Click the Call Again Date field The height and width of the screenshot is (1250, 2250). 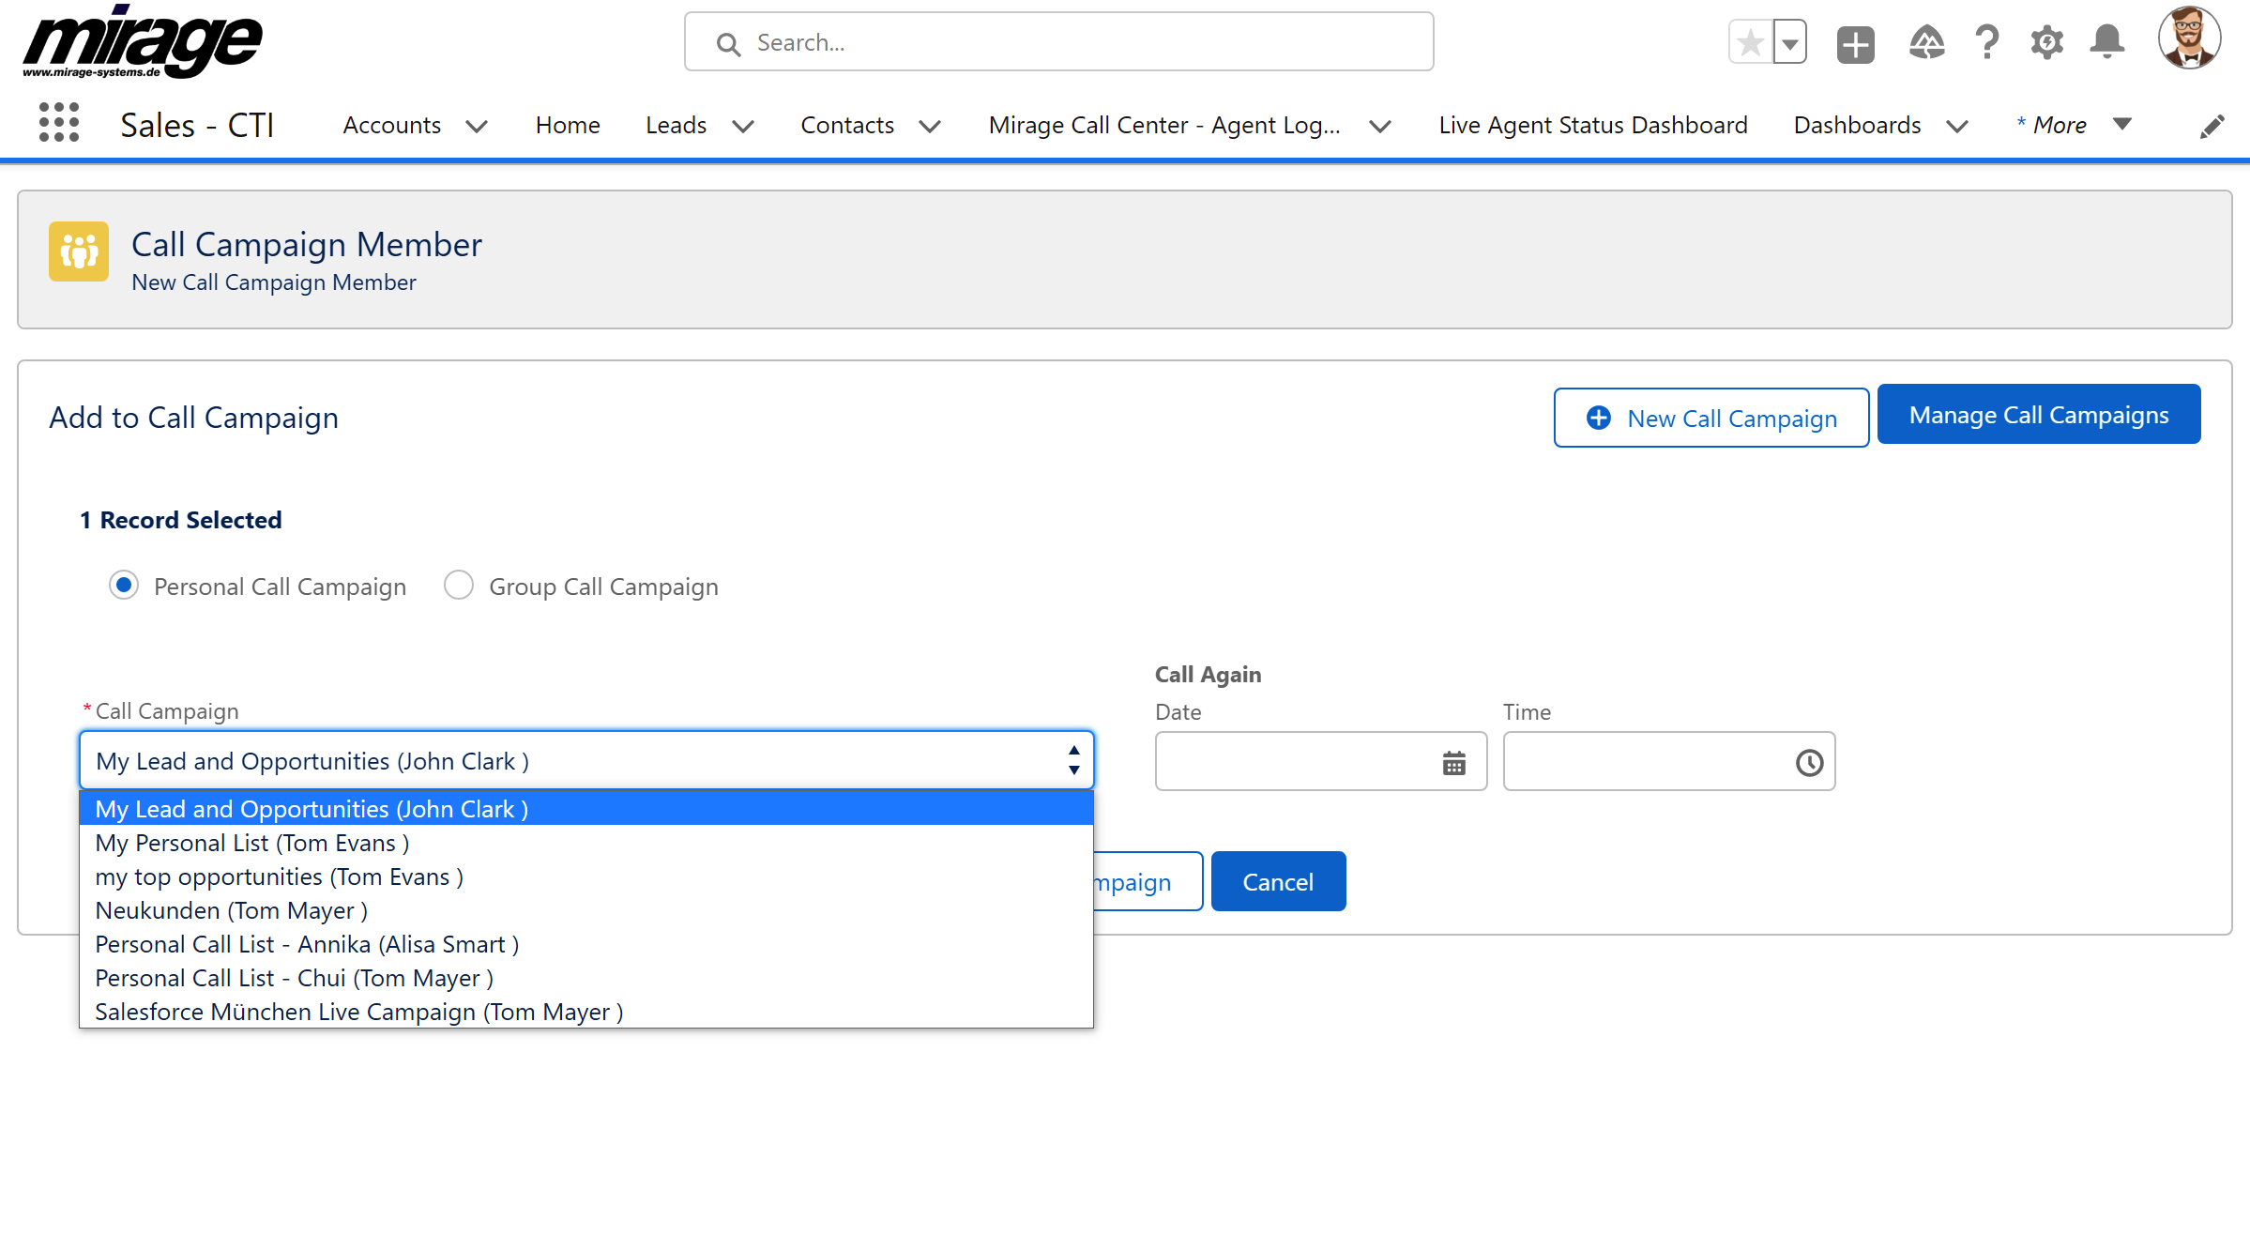[x=1321, y=761]
